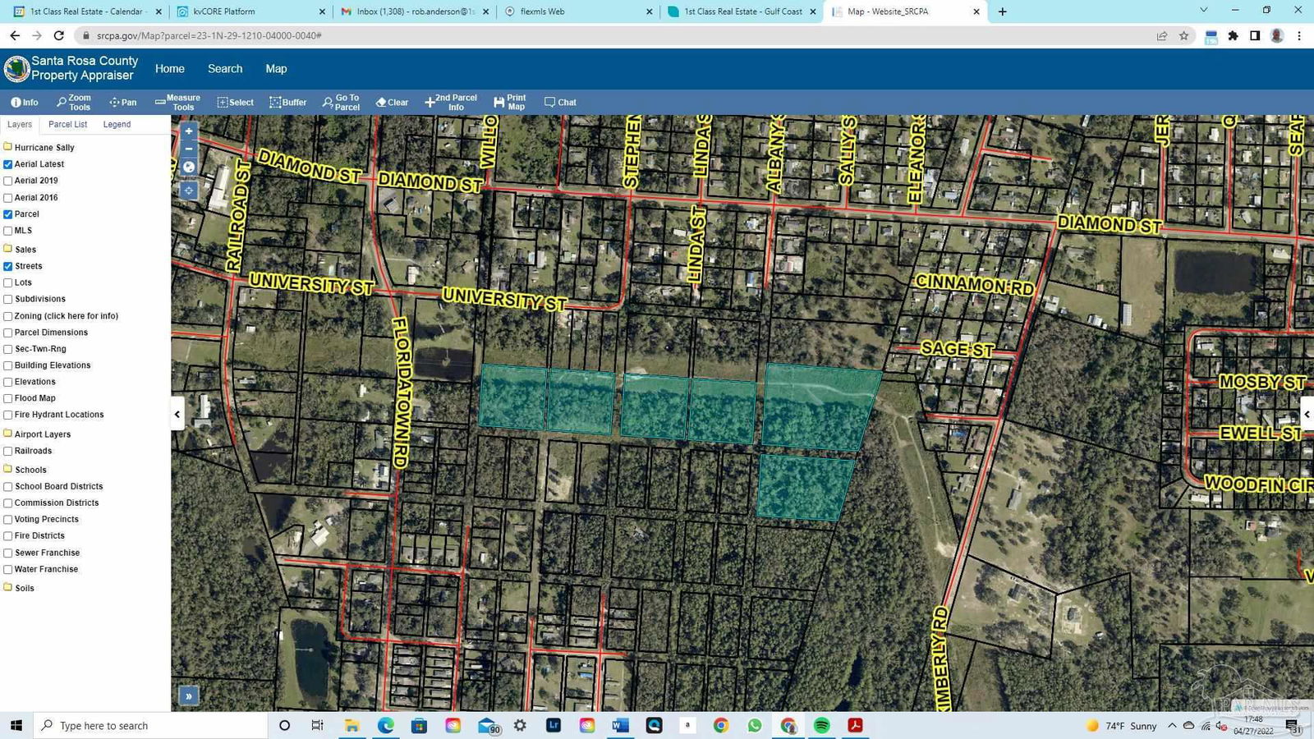Enable the Flood Map layer

click(x=8, y=398)
